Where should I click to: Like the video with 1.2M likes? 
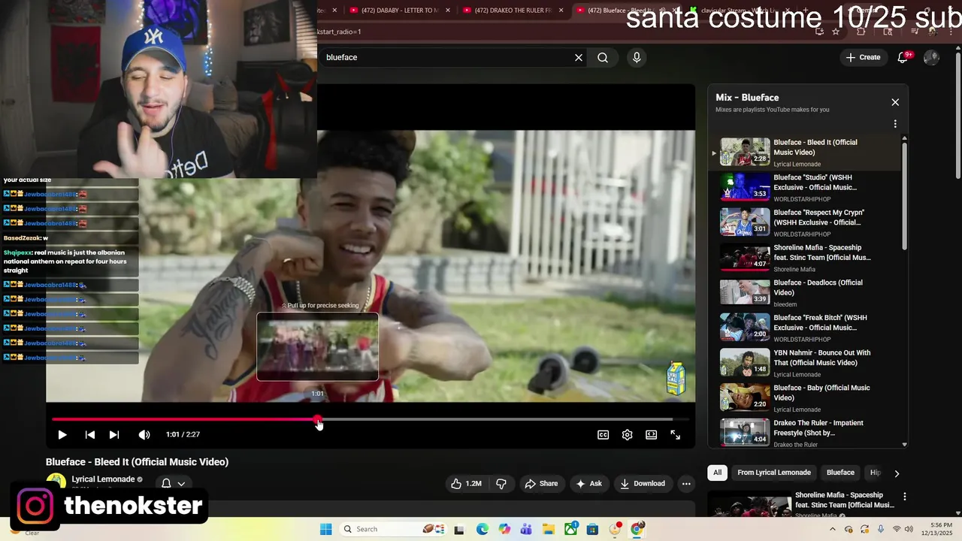pyautogui.click(x=466, y=484)
